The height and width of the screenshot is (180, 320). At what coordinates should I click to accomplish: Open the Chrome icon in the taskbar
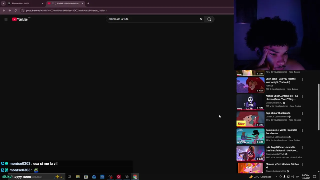coord(135,177)
